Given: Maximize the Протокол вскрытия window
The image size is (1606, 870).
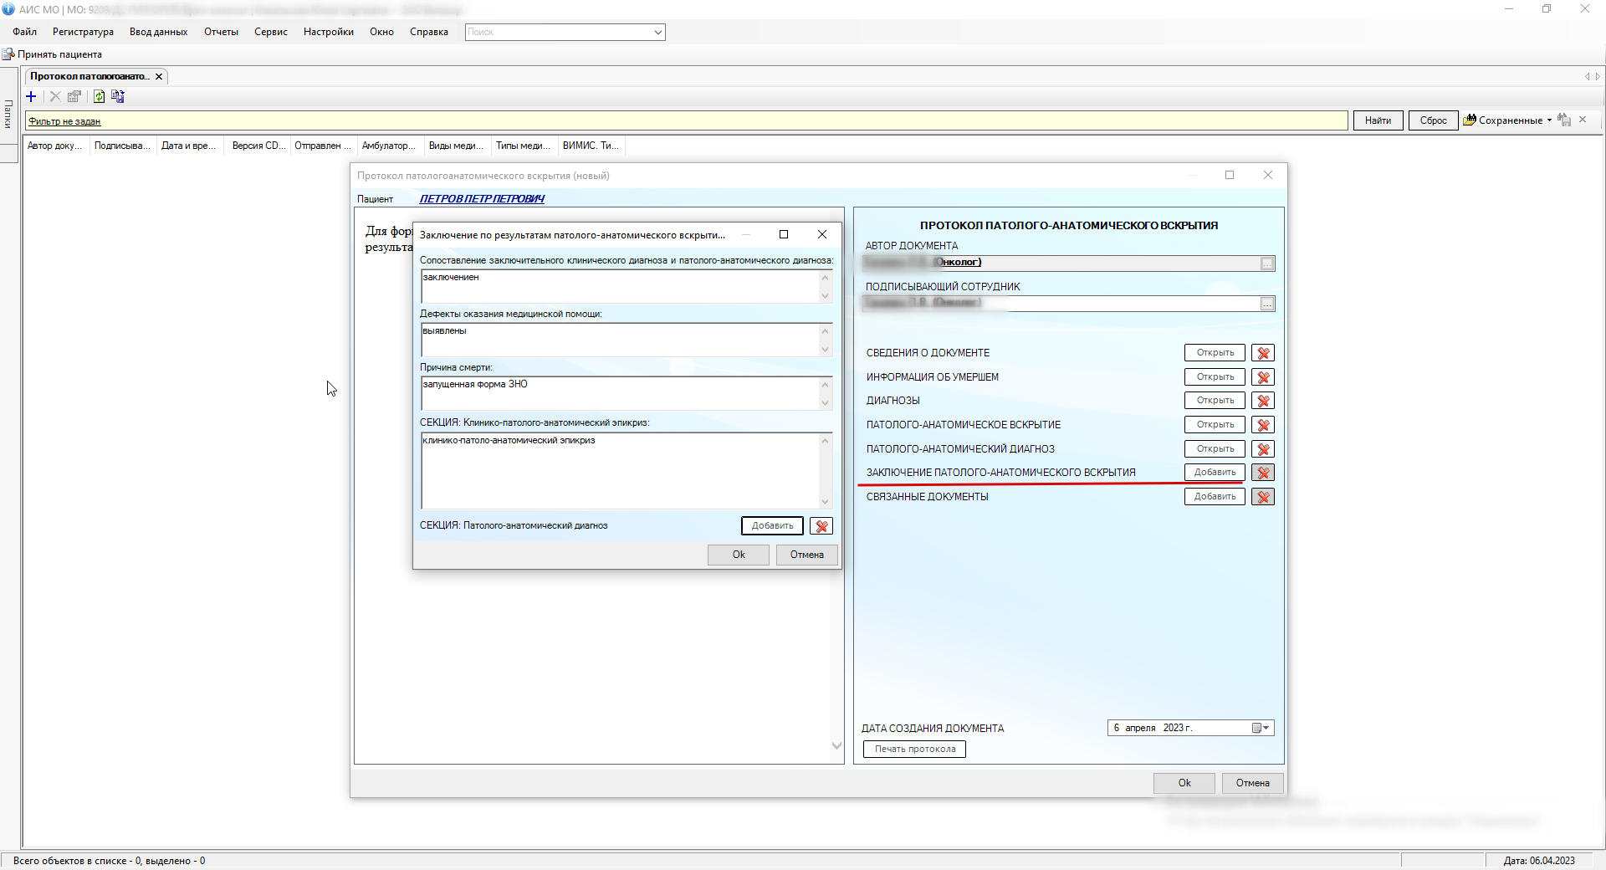Looking at the screenshot, I should 1230,175.
